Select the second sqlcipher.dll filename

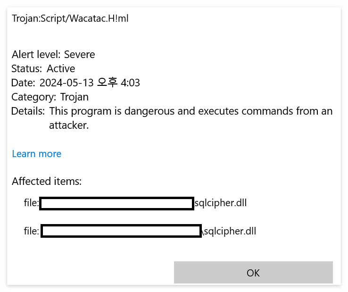pos(230,231)
